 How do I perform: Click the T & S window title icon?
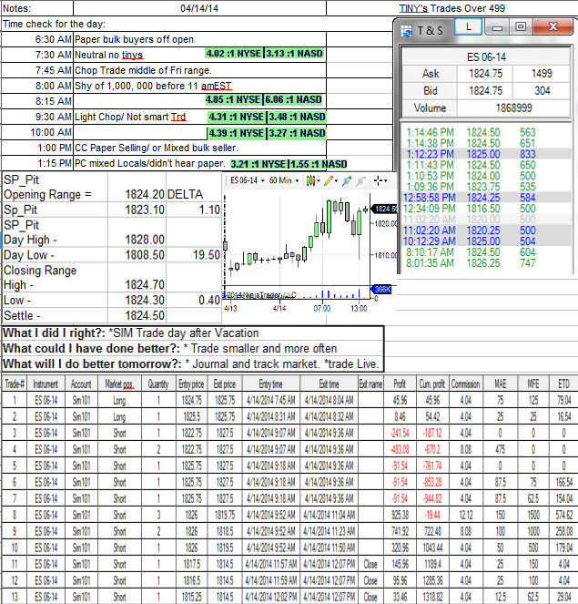click(x=406, y=30)
